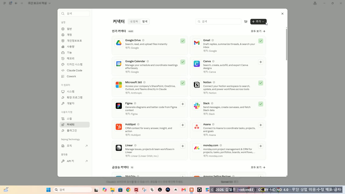This screenshot has height=194, width=345.
Task: Switch to the 내 항목 tab
Action: tap(134, 22)
